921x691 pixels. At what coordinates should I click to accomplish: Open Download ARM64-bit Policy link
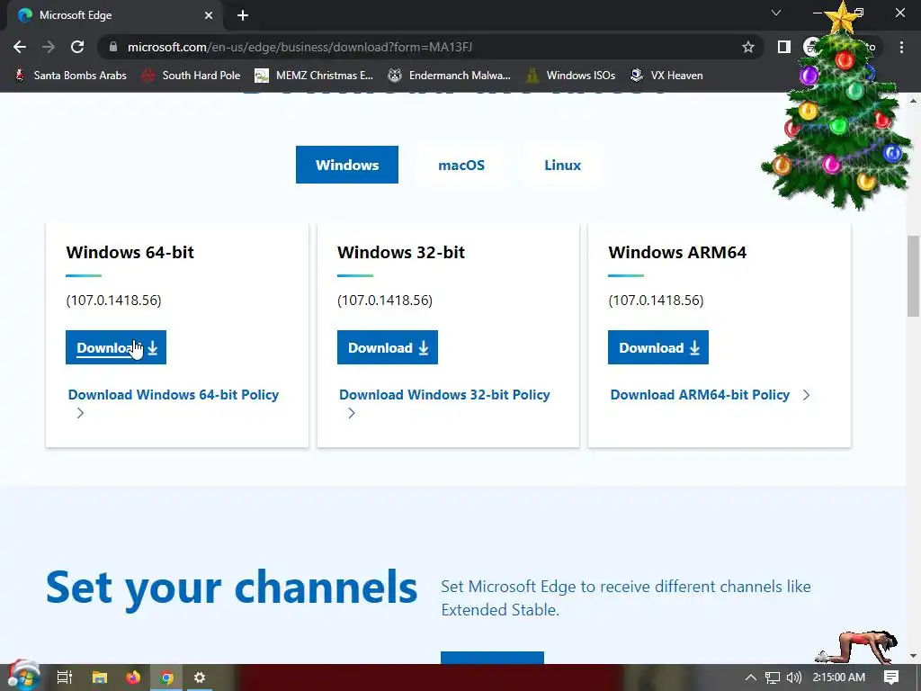(x=700, y=395)
